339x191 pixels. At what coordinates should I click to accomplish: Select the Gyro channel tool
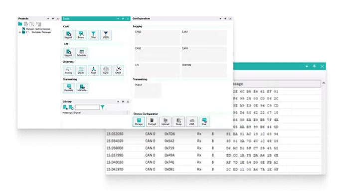click(x=106, y=70)
